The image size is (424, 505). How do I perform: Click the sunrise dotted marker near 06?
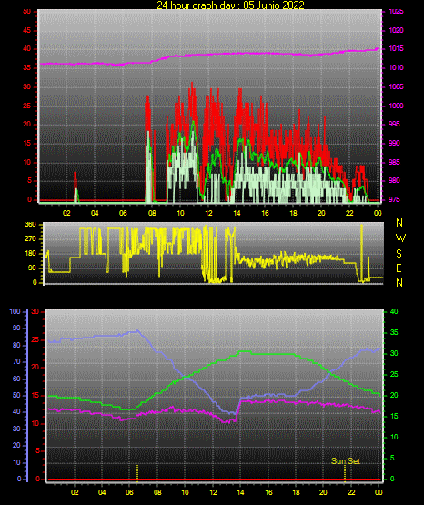click(x=137, y=473)
